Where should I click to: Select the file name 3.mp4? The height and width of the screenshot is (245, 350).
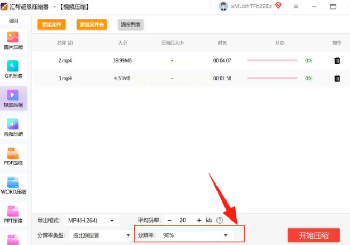click(x=65, y=78)
